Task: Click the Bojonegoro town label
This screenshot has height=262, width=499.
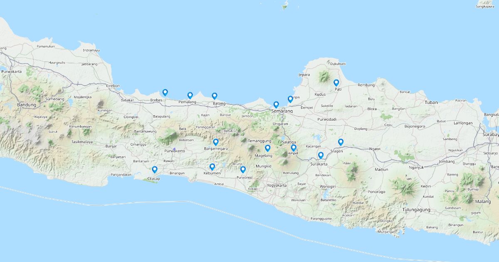Action: (x=415, y=126)
